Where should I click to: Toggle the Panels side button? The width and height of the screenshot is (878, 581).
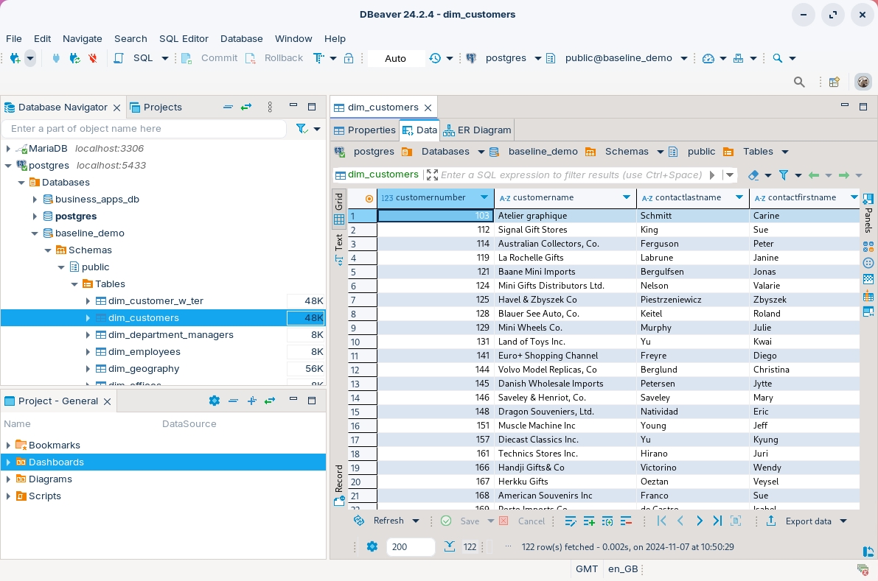868,214
